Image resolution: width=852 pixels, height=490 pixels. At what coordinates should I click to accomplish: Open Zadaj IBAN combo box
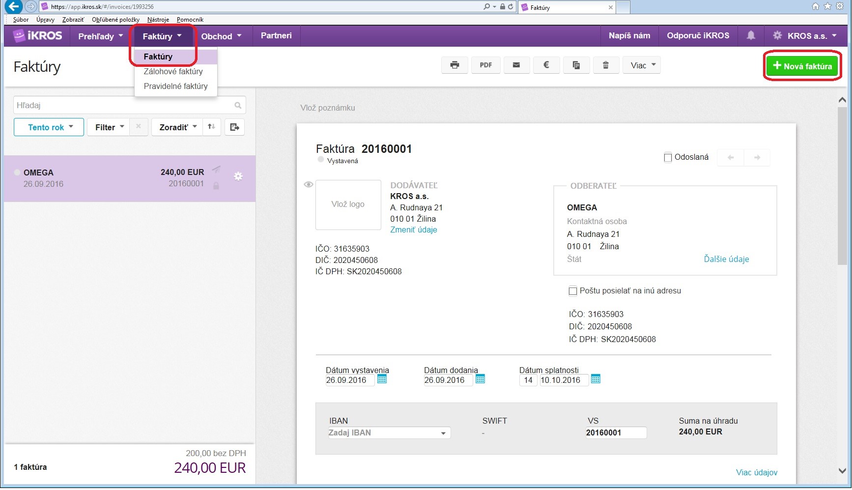[x=389, y=433]
